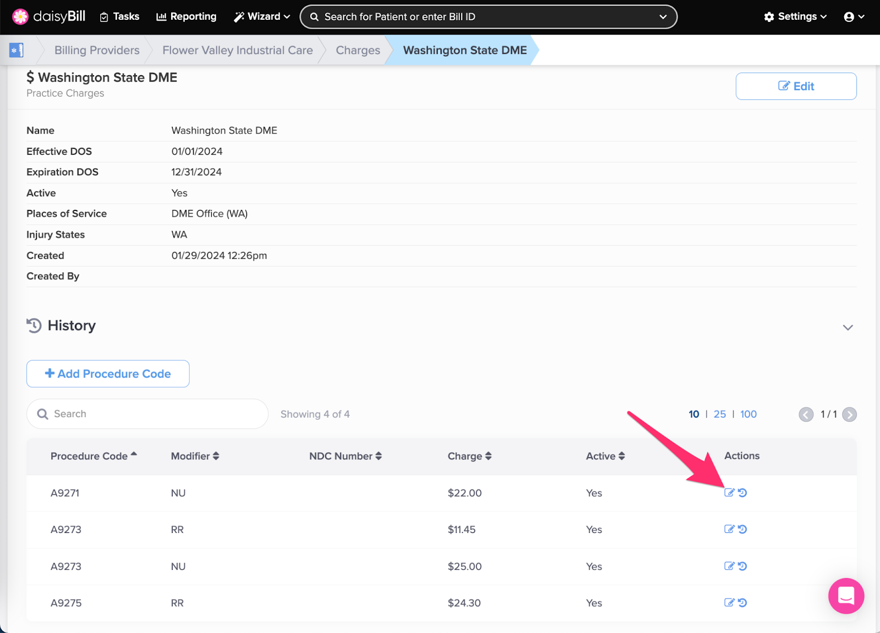
Task: Edit the A9275 RR charge row
Action: tap(729, 602)
